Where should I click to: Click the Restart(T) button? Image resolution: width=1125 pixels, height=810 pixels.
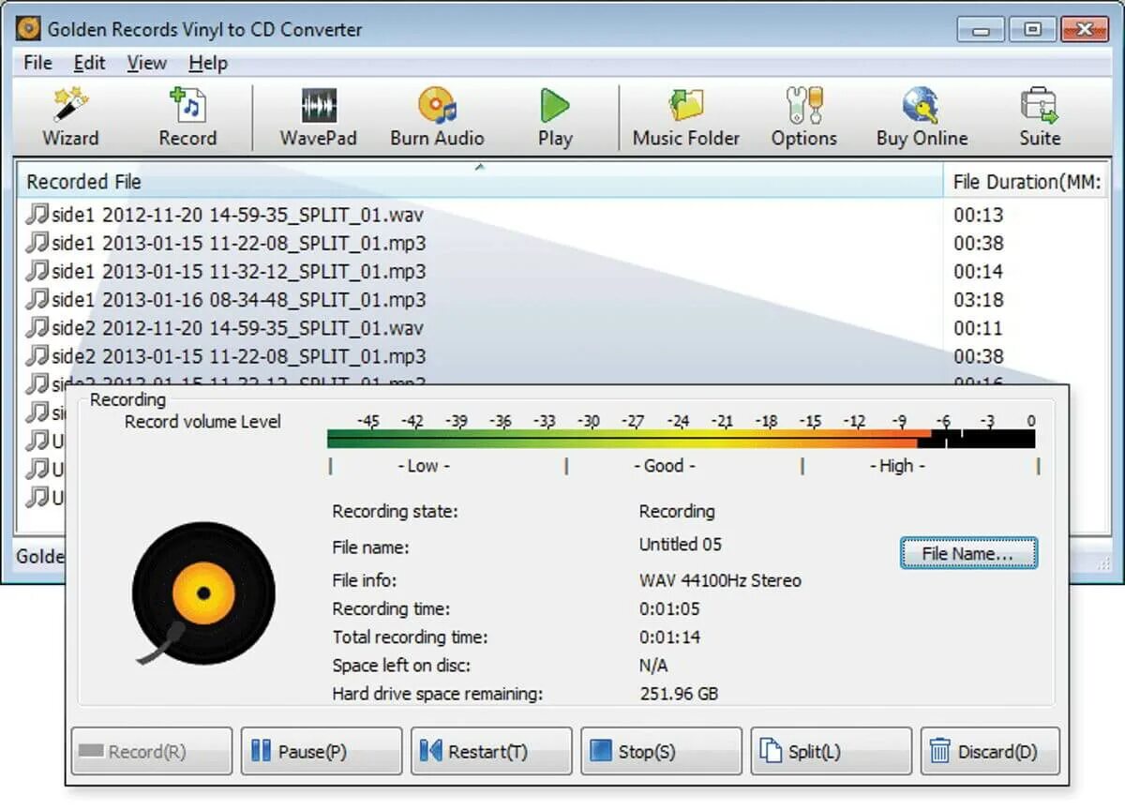(x=491, y=751)
